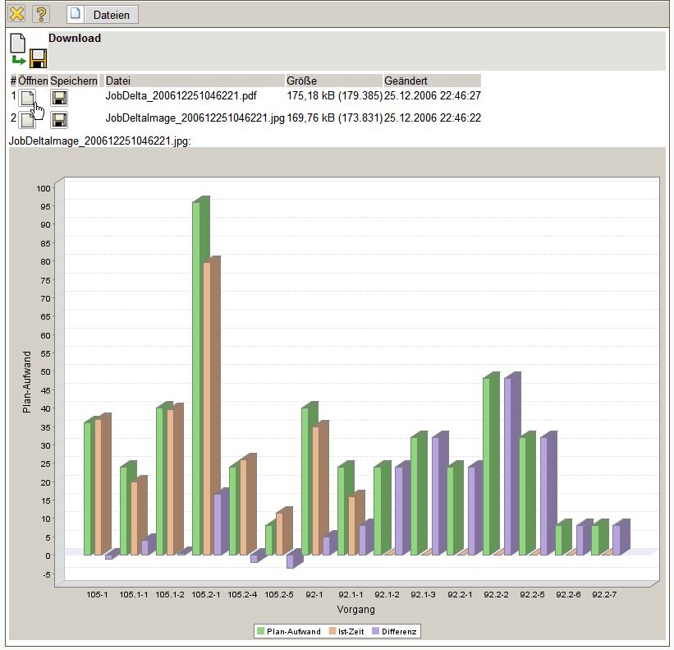Click the purple Differenz legend swatch
Image resolution: width=674 pixels, height=650 pixels.
(376, 631)
